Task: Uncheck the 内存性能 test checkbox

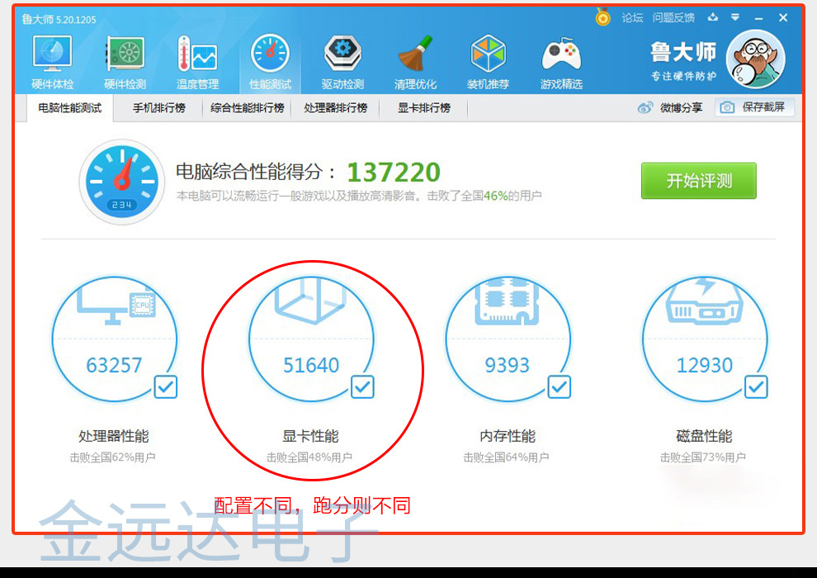Action: (x=559, y=387)
